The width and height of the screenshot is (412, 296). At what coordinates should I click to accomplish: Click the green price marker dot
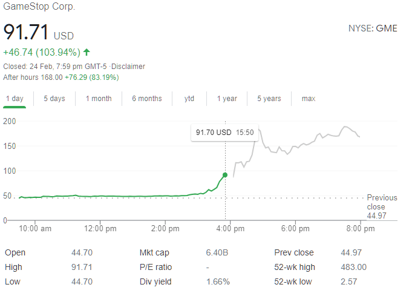[x=225, y=175]
